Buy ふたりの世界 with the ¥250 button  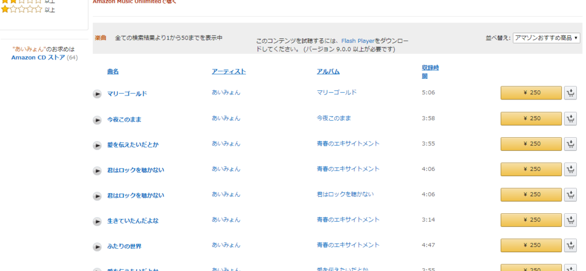click(531, 245)
